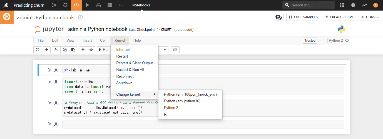Image resolution: width=383 pixels, height=139 pixels.
Task: Choose Shutdown kernel option
Action: coord(135,83)
